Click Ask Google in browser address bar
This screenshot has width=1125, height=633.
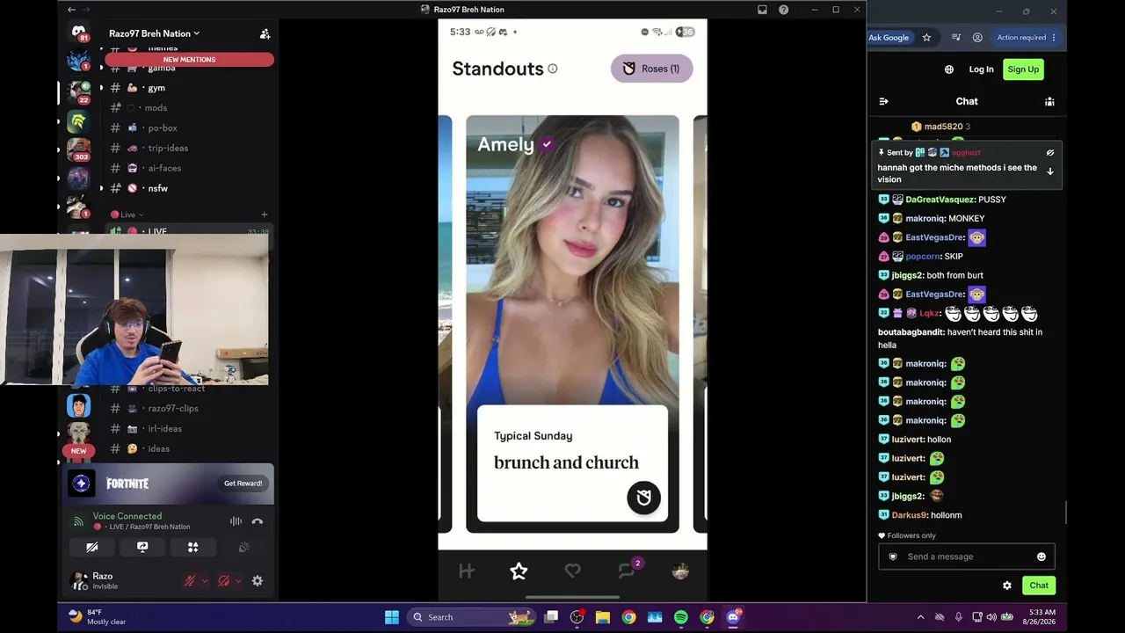tap(889, 38)
